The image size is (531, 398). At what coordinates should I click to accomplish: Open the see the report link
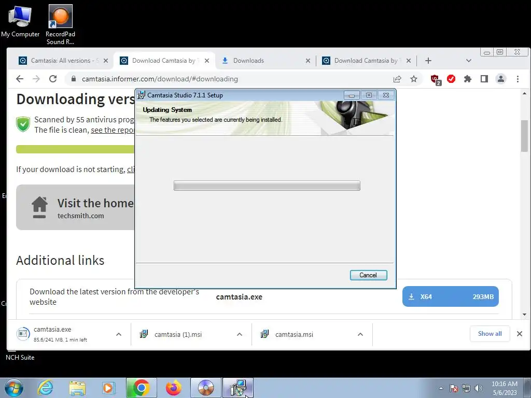[x=113, y=130]
